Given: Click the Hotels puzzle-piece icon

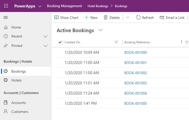Looking at the screenshot, I should click(6, 80).
